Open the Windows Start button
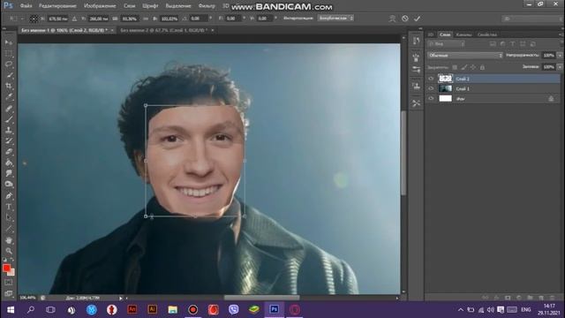The width and height of the screenshot is (565, 318). point(10,310)
